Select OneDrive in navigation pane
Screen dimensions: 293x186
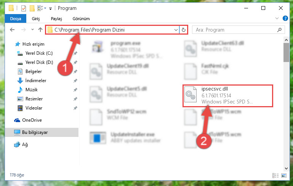coord(32,120)
